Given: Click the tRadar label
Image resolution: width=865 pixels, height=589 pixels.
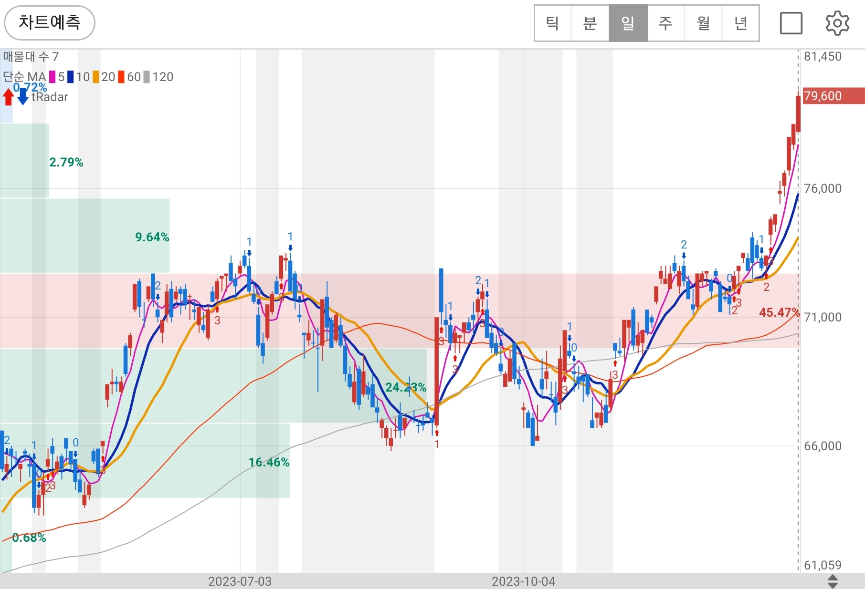Looking at the screenshot, I should [50, 97].
